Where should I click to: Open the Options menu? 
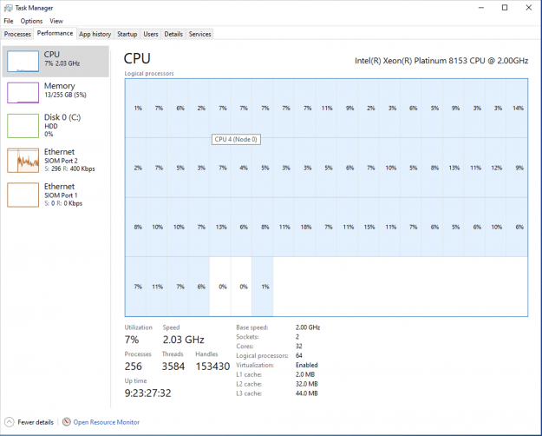coord(31,21)
